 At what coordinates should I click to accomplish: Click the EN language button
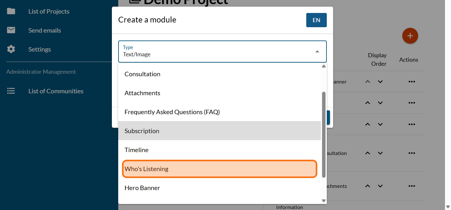click(316, 20)
